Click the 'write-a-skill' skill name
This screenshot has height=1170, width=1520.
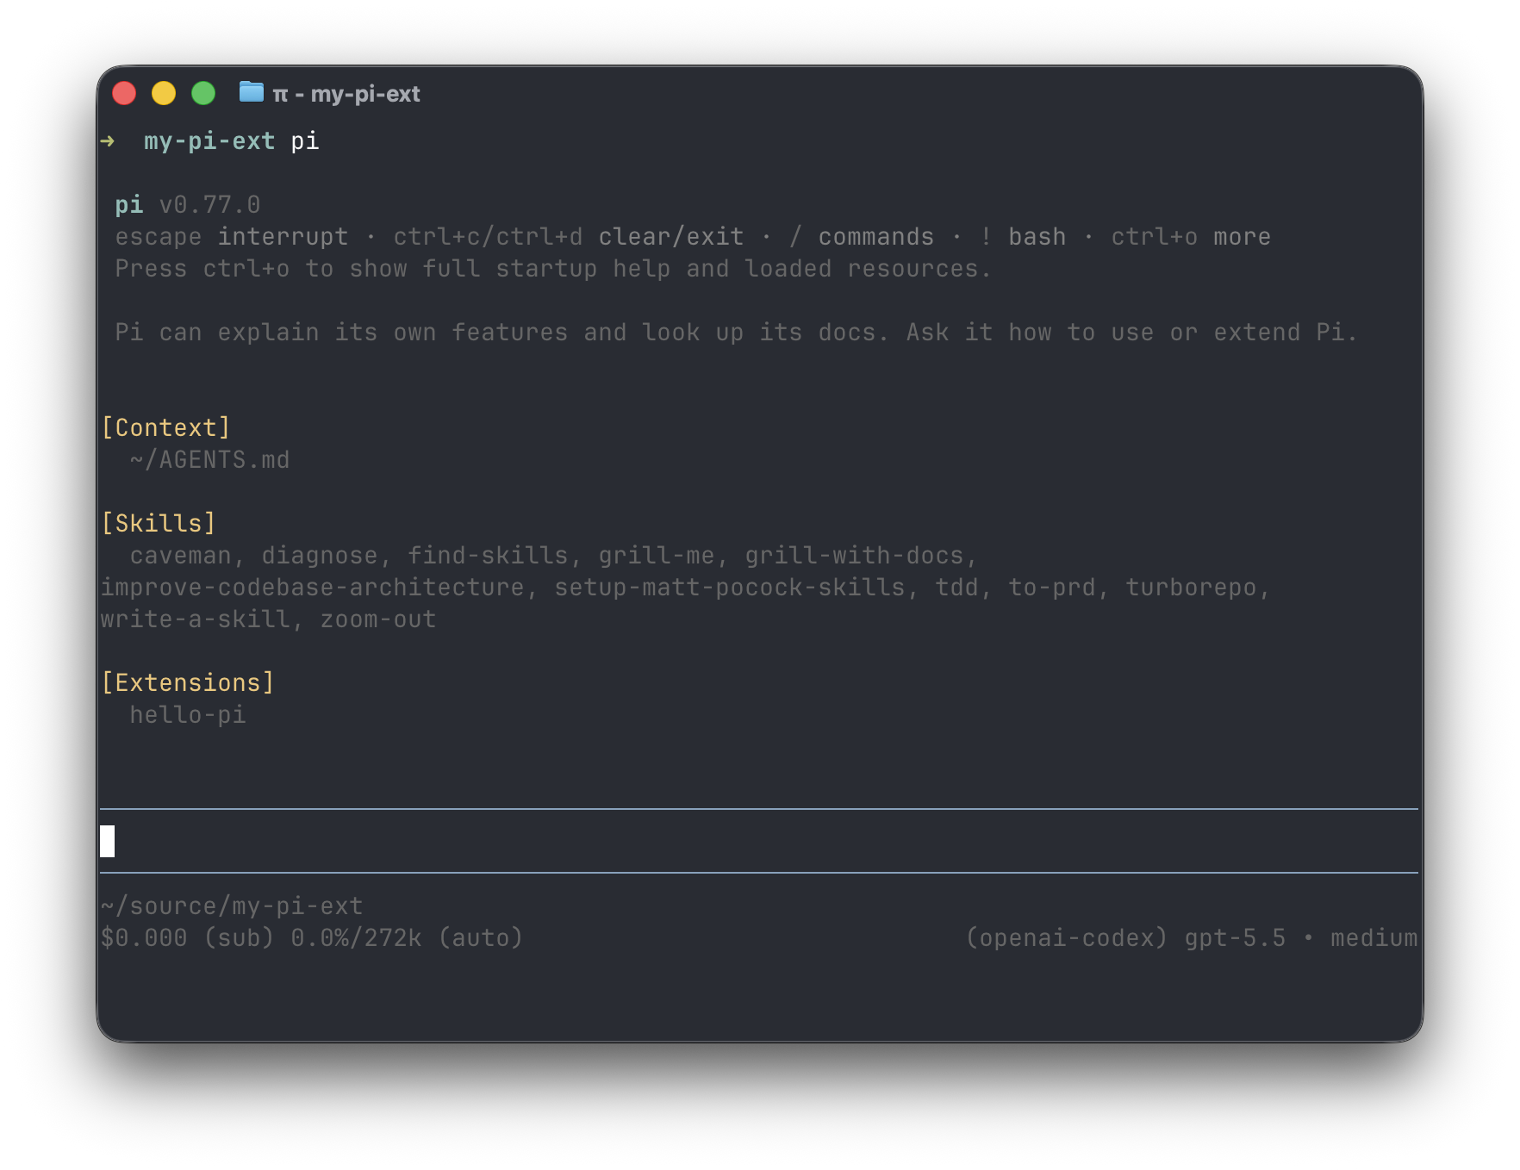196,619
